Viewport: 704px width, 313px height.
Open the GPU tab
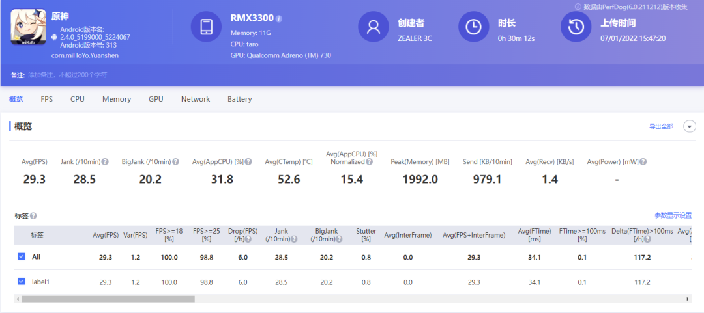[156, 99]
